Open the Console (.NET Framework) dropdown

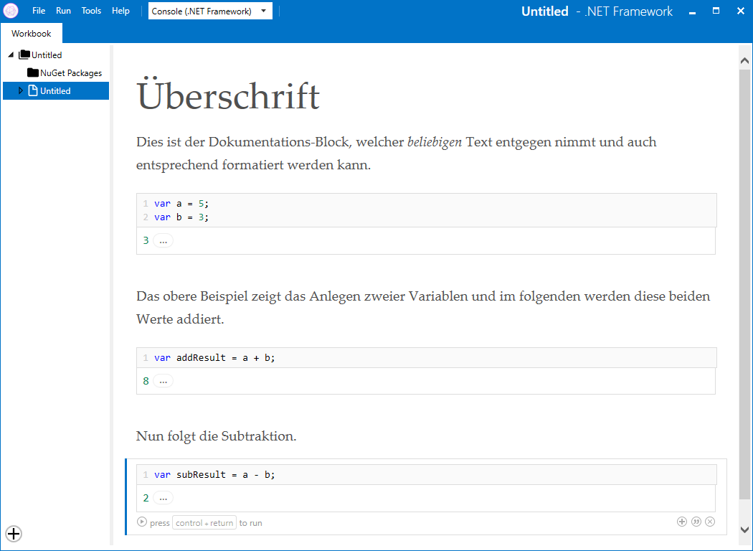pyautogui.click(x=210, y=11)
